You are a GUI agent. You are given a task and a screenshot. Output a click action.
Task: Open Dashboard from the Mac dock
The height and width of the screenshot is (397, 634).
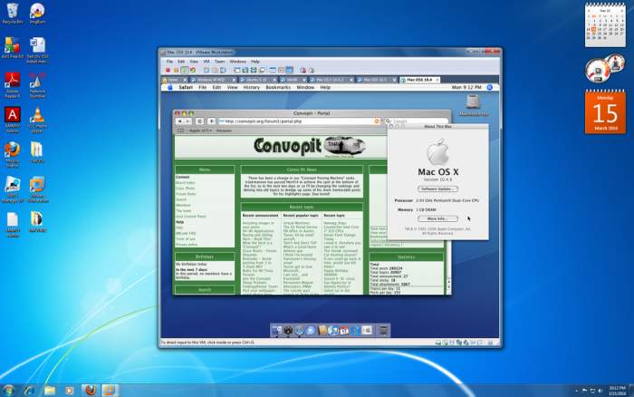tap(288, 330)
